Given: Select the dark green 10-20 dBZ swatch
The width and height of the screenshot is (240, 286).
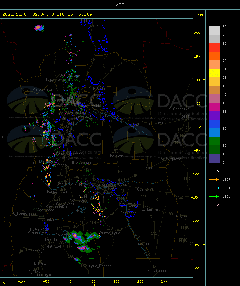Looking at the screenshot, I should [214, 149].
